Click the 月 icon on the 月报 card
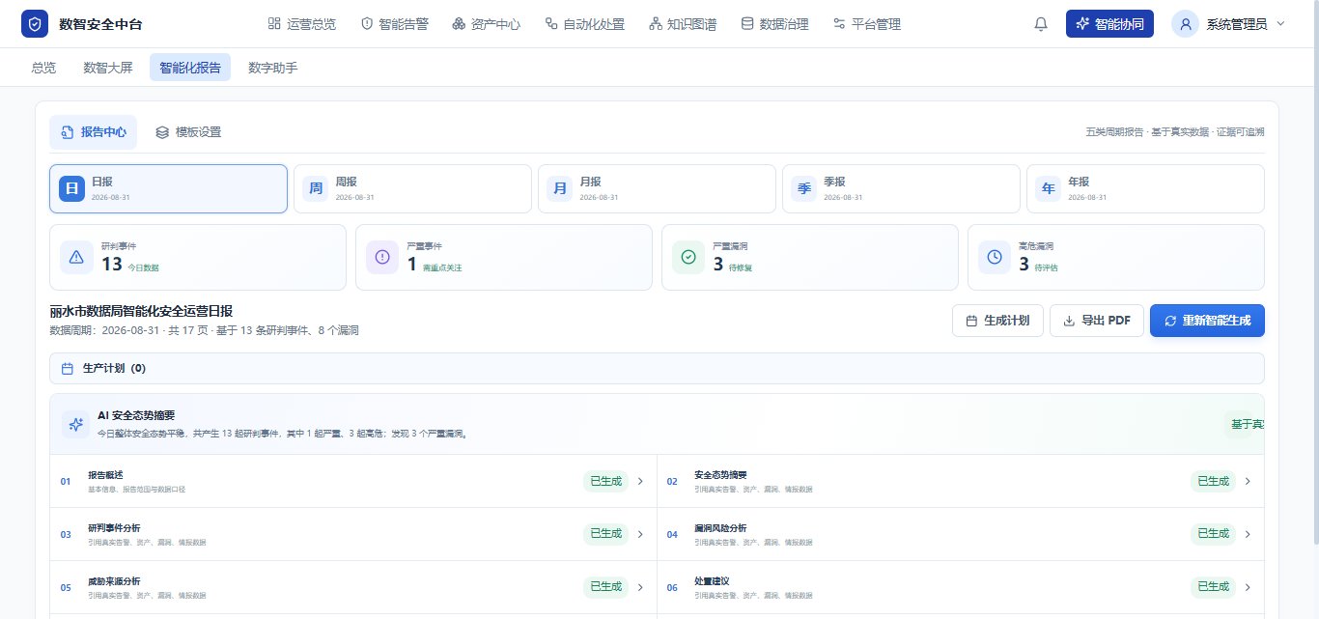The image size is (1319, 619). pos(560,188)
